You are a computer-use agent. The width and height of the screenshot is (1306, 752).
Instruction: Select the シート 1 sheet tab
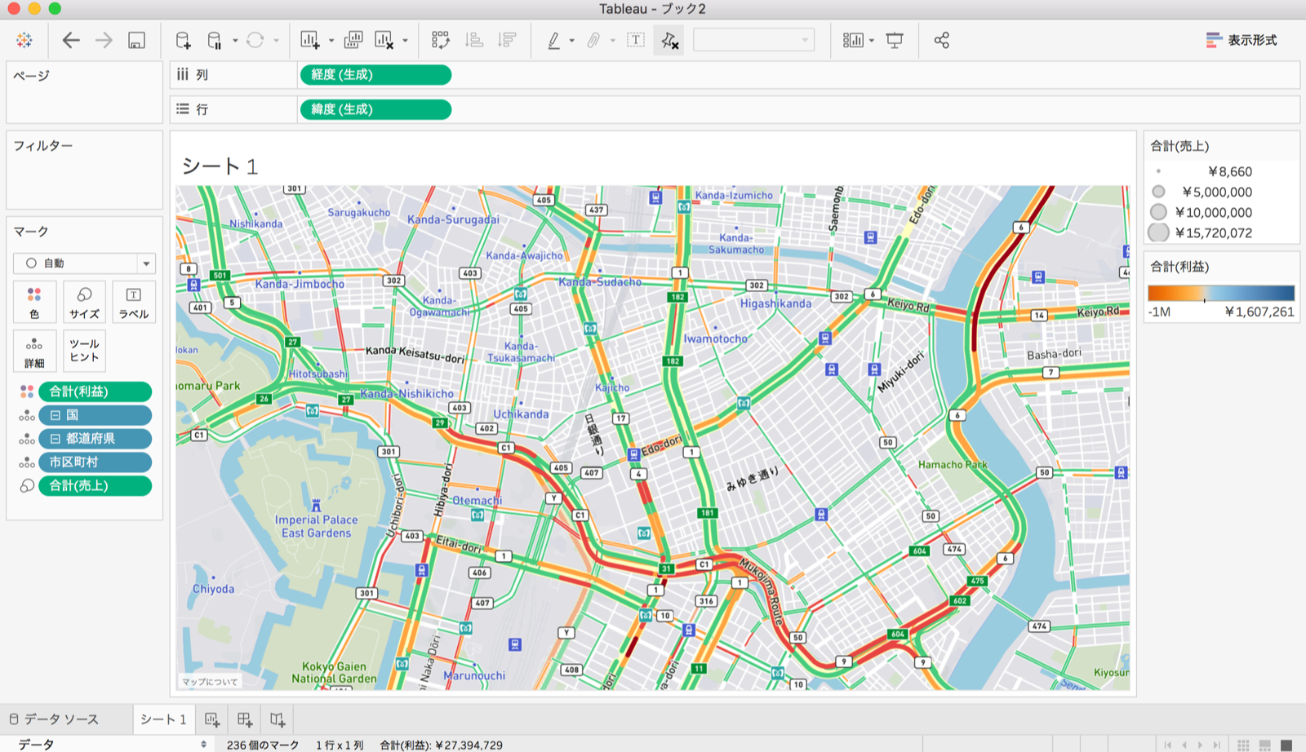[x=163, y=719]
